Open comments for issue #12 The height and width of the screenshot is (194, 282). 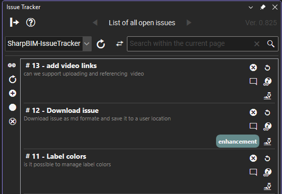pos(253,126)
